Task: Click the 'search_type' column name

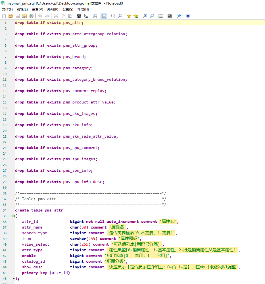Action: (34, 233)
